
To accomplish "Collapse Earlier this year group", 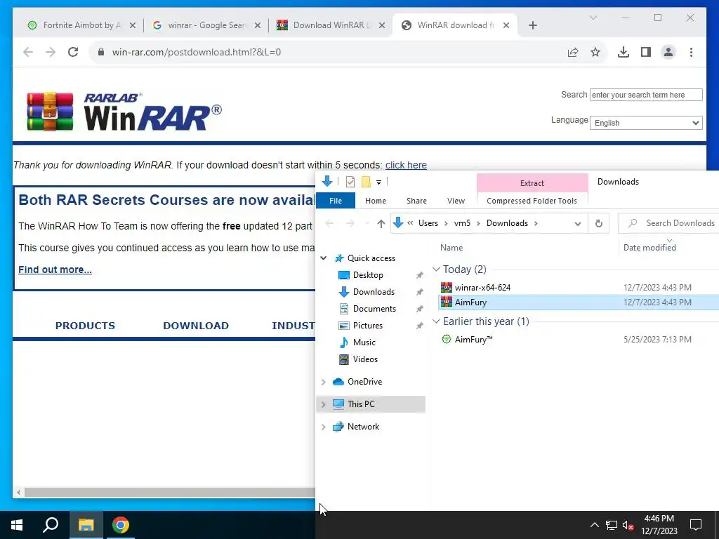I will 436,321.
